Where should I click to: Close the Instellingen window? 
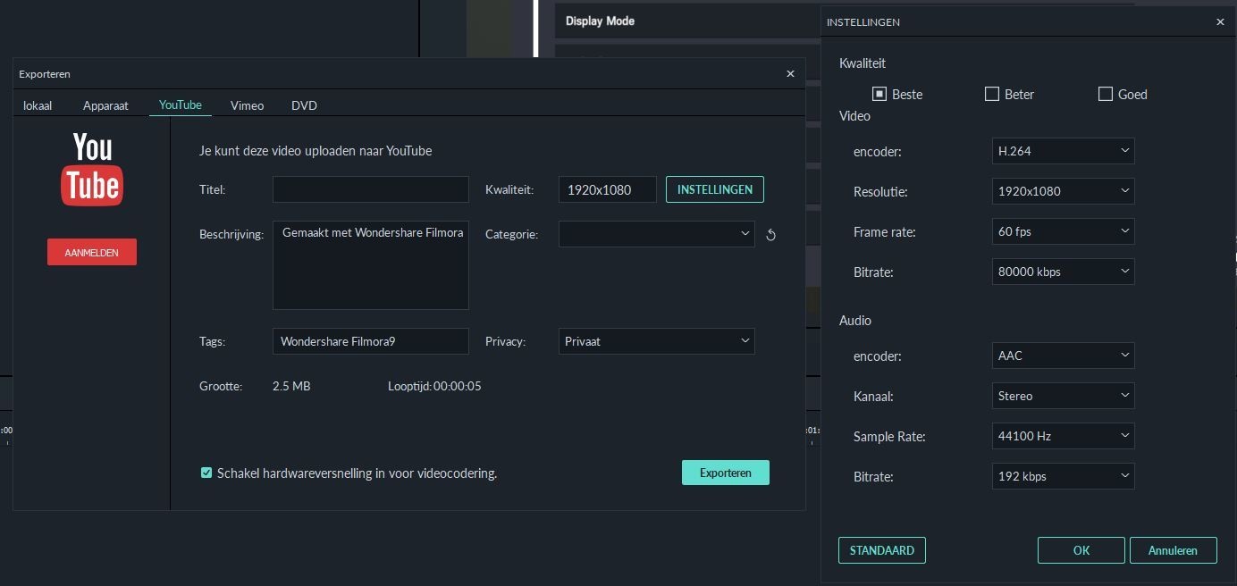click(x=1220, y=22)
